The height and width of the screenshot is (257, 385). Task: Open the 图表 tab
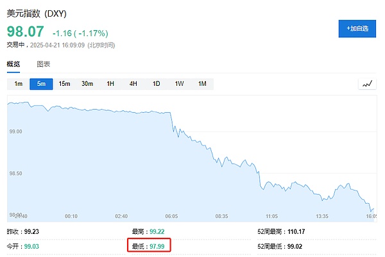point(44,64)
